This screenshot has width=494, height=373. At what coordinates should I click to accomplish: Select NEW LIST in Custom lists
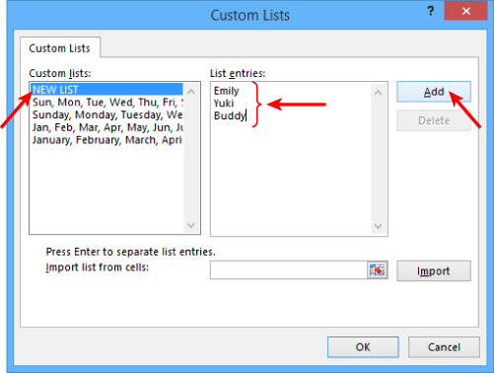pos(106,90)
